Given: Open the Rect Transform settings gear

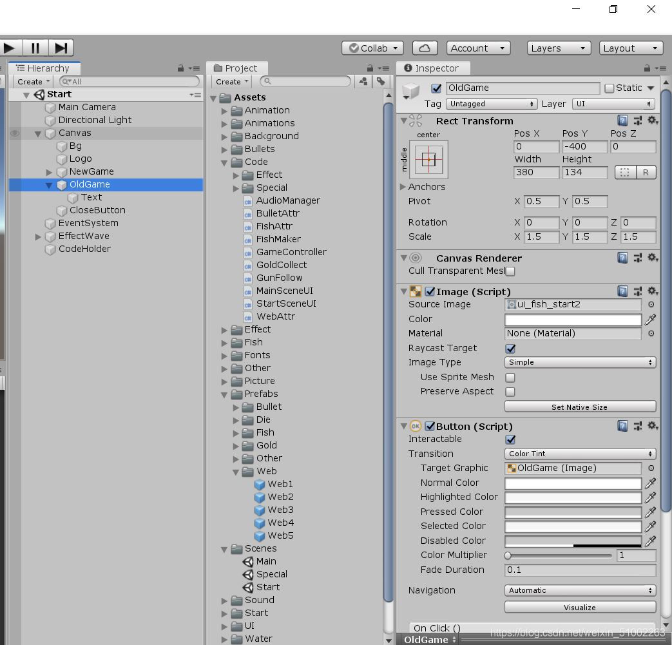Looking at the screenshot, I should point(652,120).
